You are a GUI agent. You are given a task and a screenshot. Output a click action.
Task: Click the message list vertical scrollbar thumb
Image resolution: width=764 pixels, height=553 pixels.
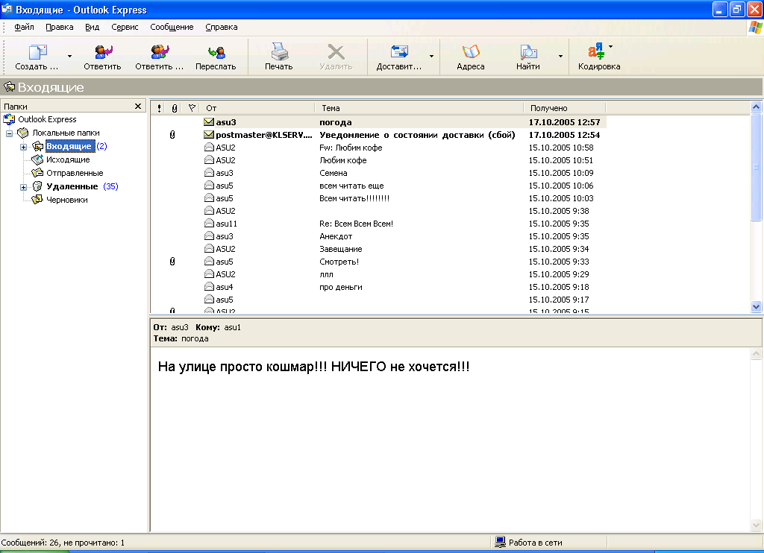point(757,166)
